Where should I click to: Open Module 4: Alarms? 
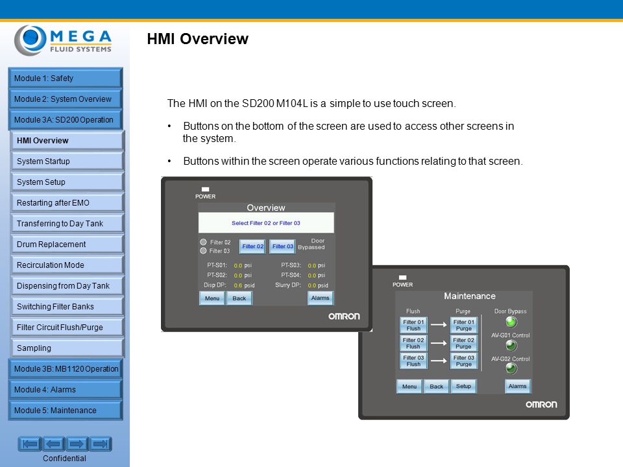65,389
